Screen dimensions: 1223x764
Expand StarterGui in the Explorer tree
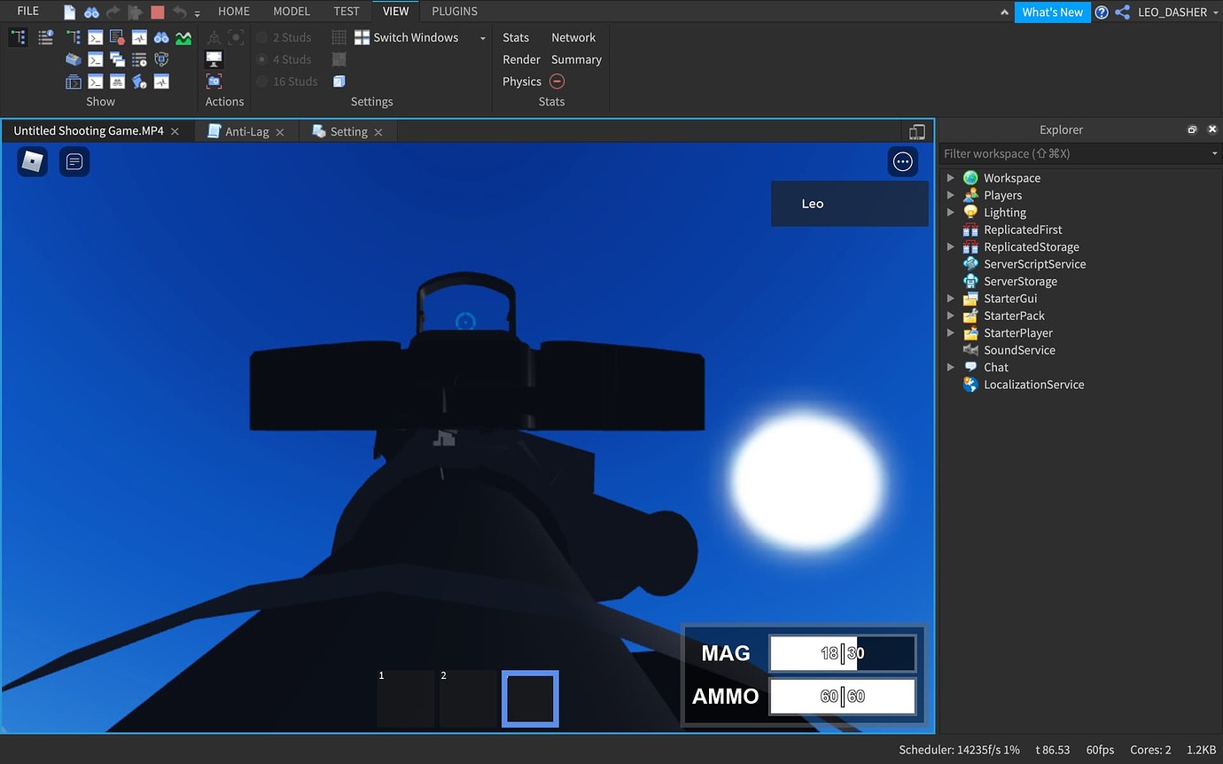[950, 299]
